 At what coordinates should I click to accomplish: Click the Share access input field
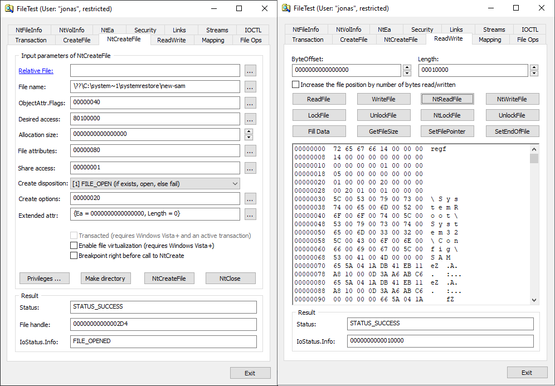(x=155, y=168)
